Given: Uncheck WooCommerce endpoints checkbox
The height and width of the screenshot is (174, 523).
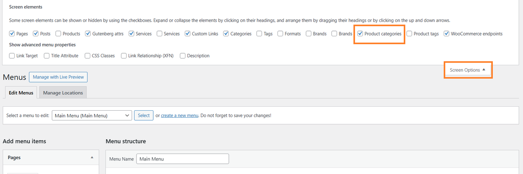Looking at the screenshot, I should [x=447, y=33].
